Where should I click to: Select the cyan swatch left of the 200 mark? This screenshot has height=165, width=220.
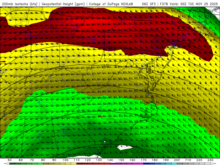point(174,164)
